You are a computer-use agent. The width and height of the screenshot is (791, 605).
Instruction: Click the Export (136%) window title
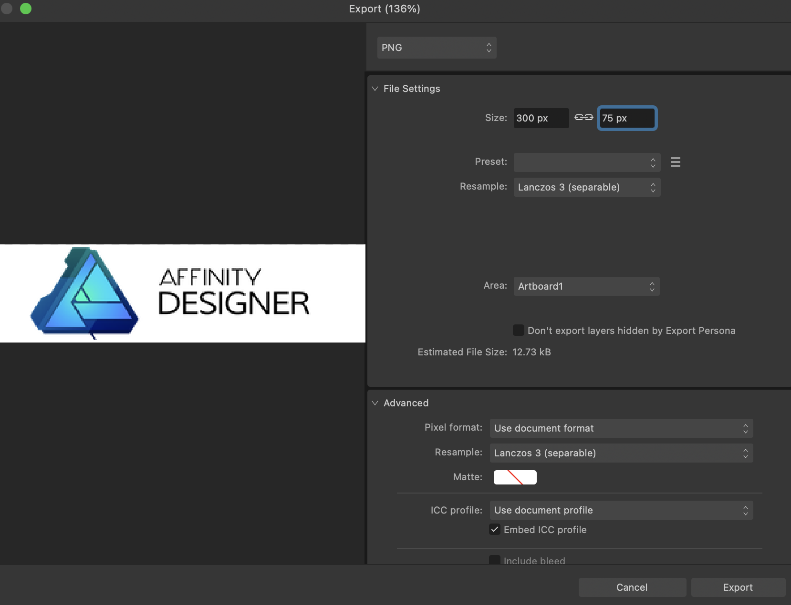385,9
